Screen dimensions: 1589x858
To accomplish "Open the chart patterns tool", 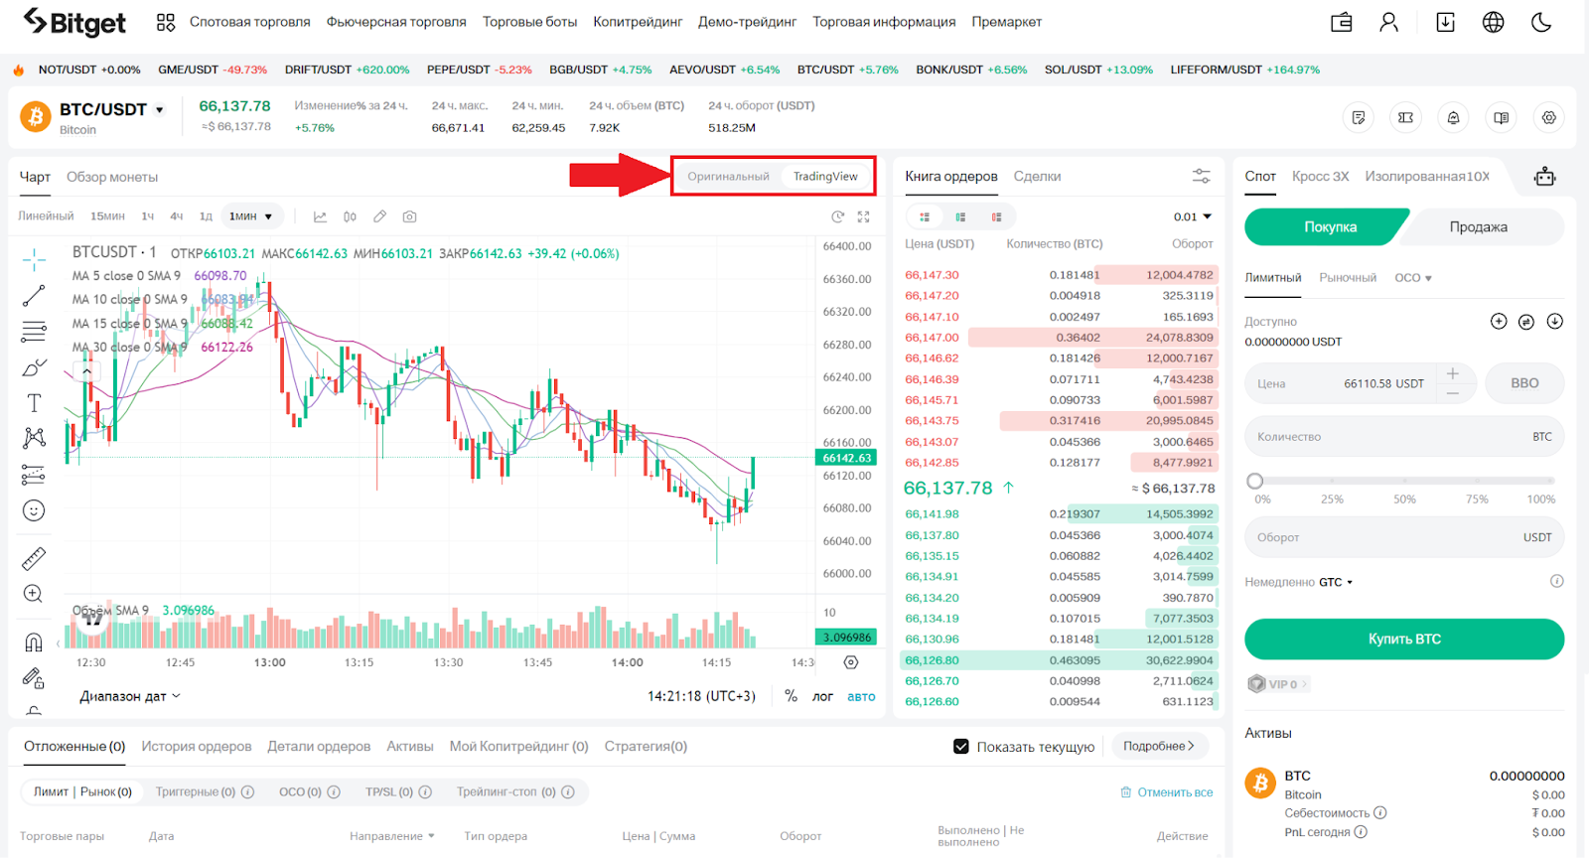I will [34, 438].
